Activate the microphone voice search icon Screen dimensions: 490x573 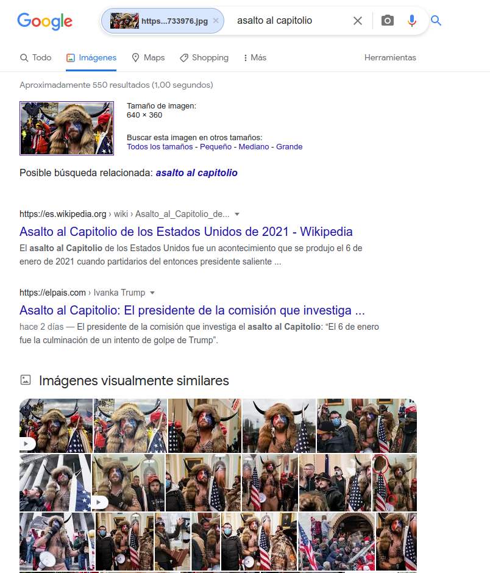412,21
